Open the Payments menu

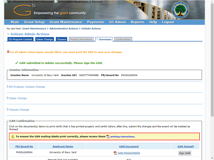pyautogui.click(x=96, y=22)
